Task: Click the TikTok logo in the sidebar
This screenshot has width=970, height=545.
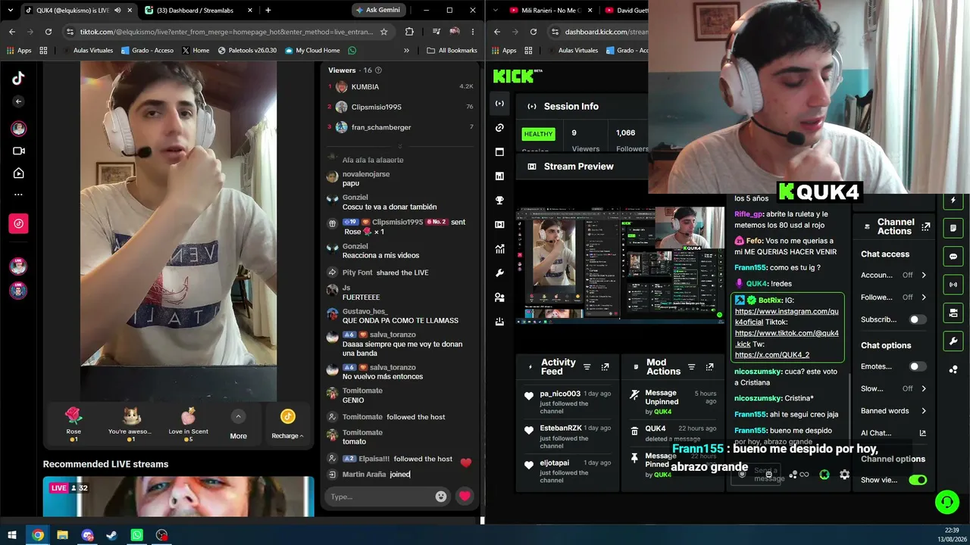Action: [x=19, y=78]
